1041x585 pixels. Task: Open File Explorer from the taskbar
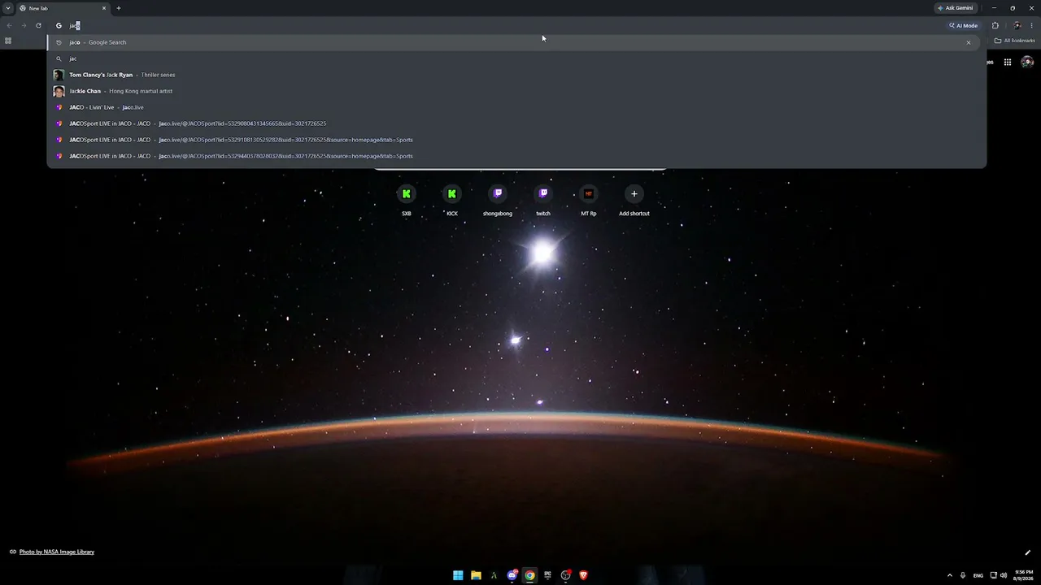point(476,575)
